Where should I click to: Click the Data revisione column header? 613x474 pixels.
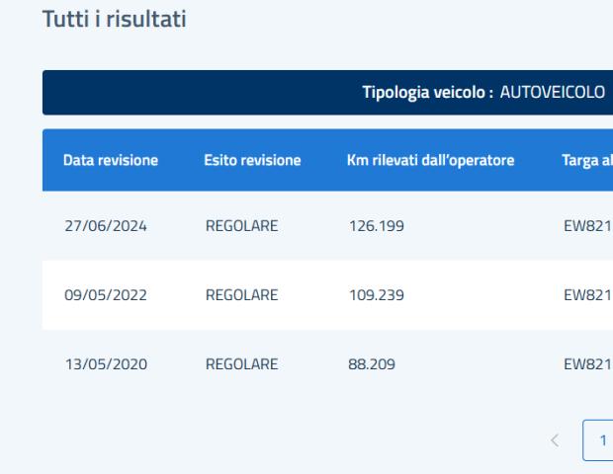click(x=111, y=160)
